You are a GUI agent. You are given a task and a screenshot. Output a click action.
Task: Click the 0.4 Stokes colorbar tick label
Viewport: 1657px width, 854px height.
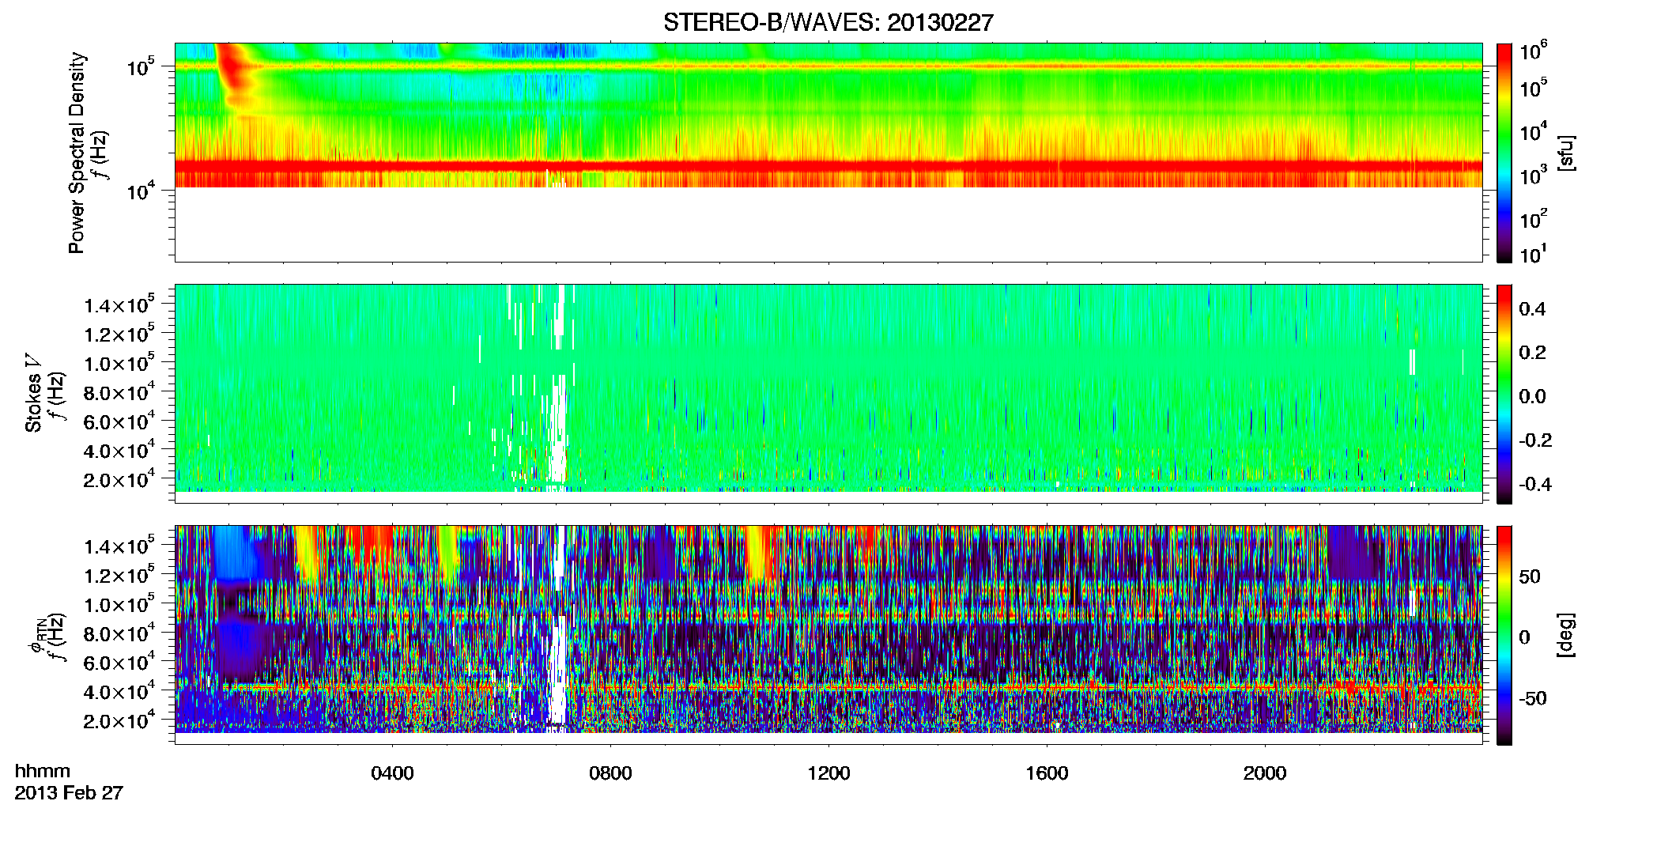click(x=1532, y=309)
